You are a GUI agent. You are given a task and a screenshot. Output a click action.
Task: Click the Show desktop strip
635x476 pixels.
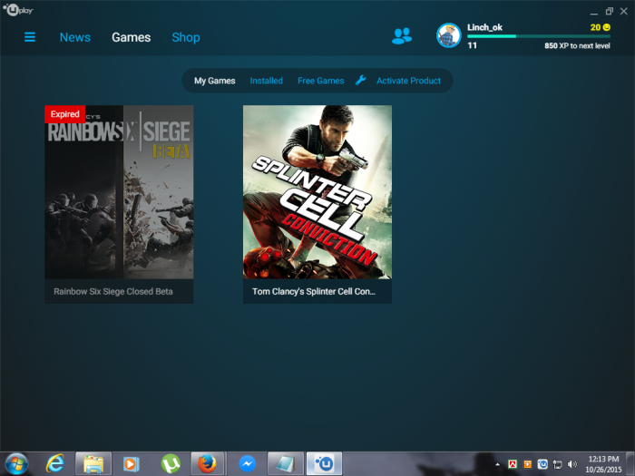630,464
